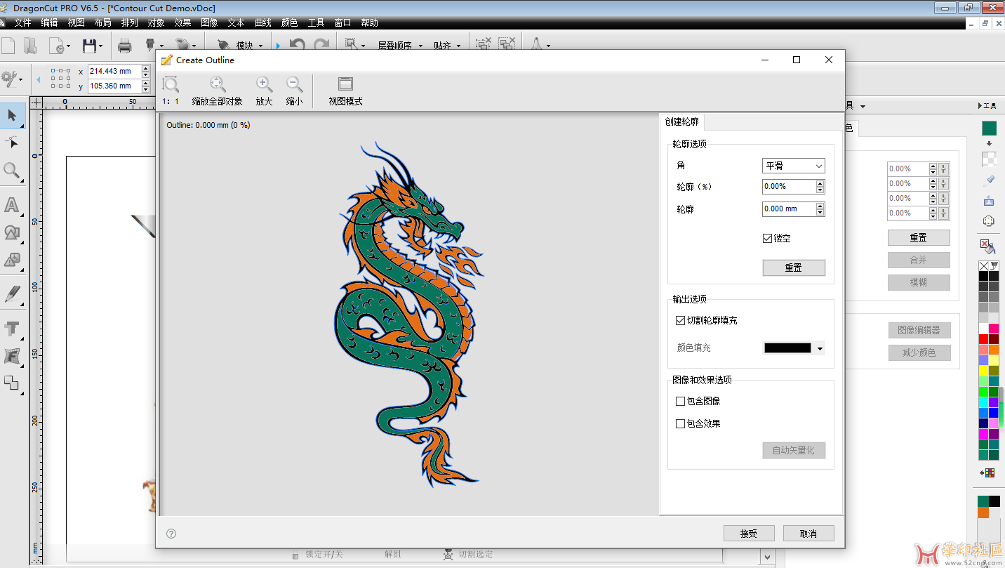Click the zoom in (放大) magnifier icon
Screen dimensions: 1005x568
[264, 85]
